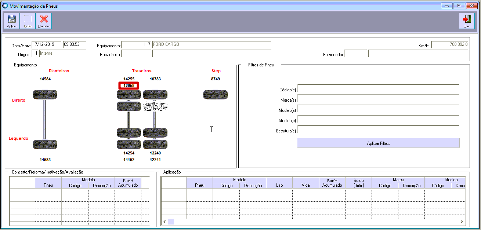Click Aplicação grid scroll left arrow
481x230 pixels.
click(164, 222)
